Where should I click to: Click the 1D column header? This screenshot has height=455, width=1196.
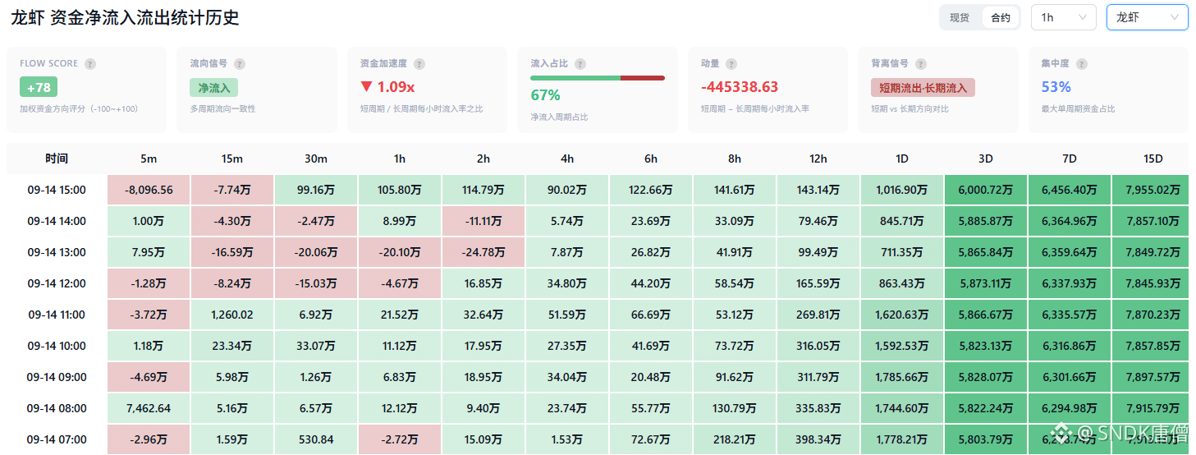[x=902, y=159]
